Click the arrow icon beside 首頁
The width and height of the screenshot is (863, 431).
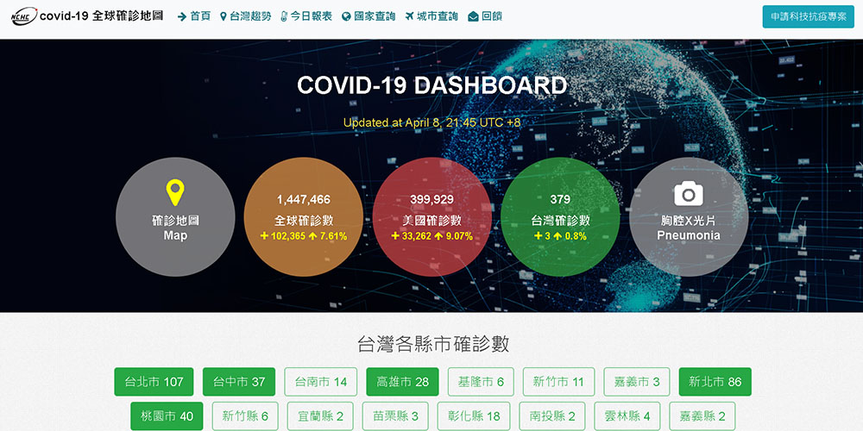click(x=182, y=16)
